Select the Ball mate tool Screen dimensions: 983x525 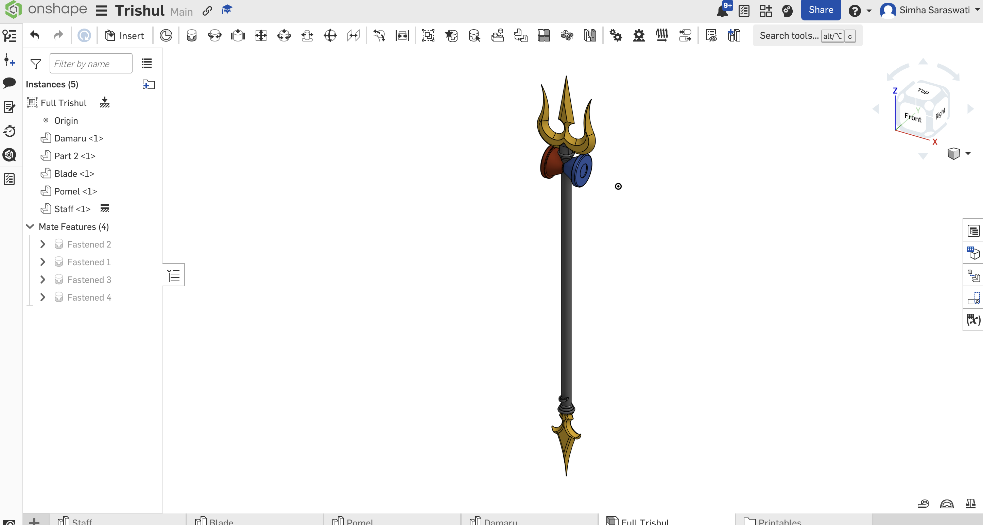point(330,35)
